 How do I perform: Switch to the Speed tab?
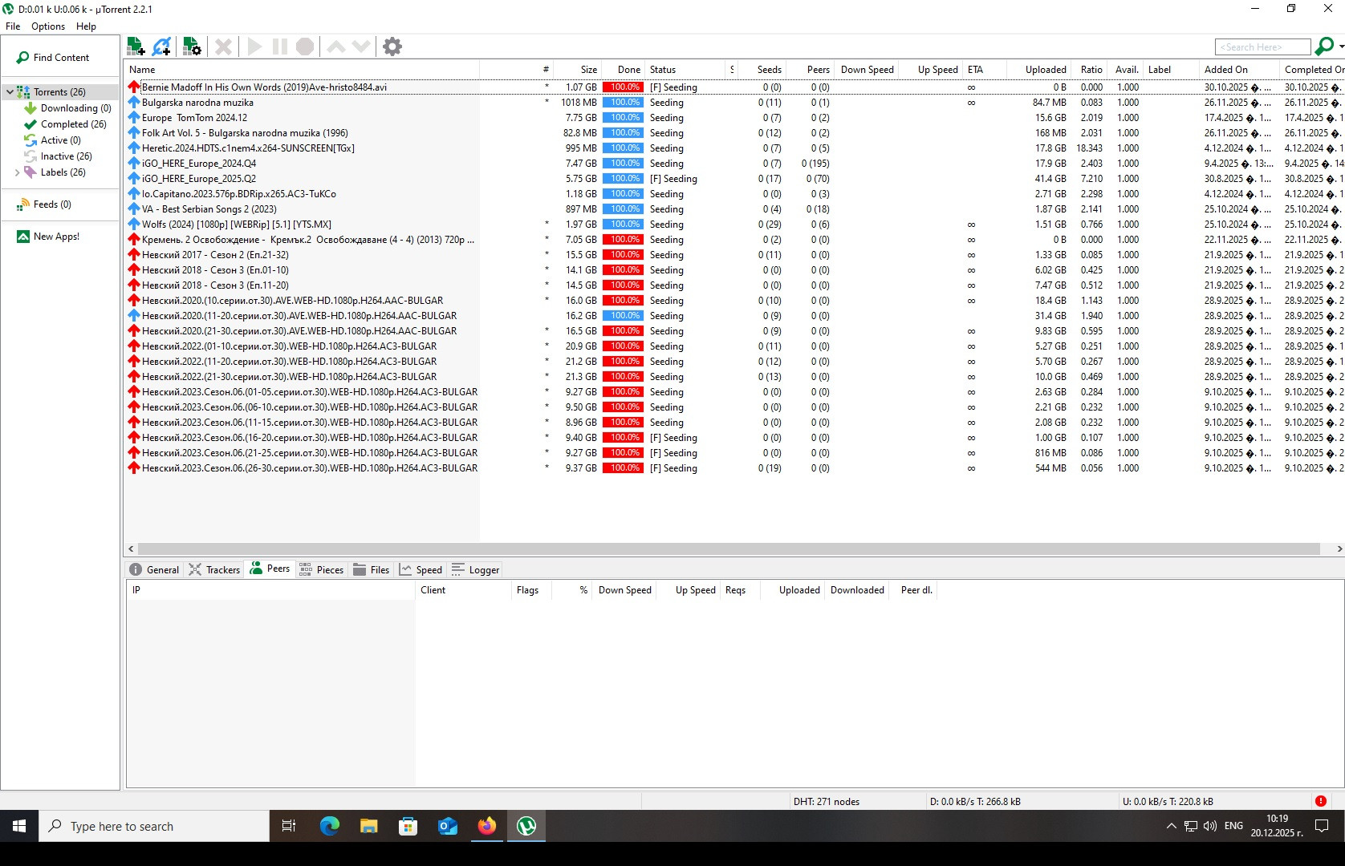tap(421, 569)
